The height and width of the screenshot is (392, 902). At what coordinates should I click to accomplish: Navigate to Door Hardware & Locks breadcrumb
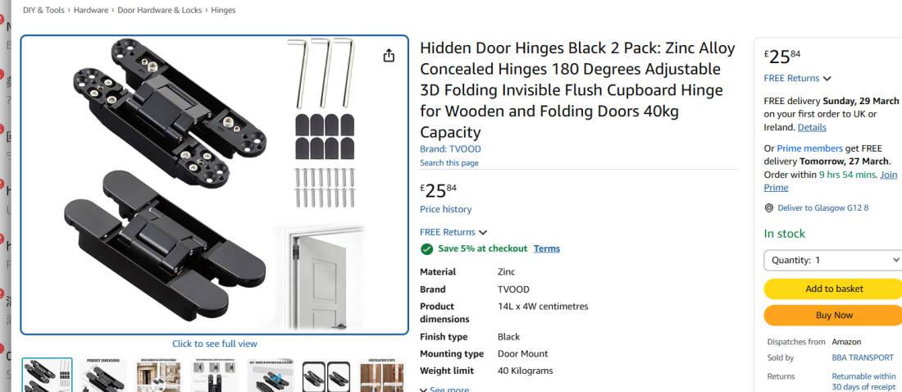(161, 10)
